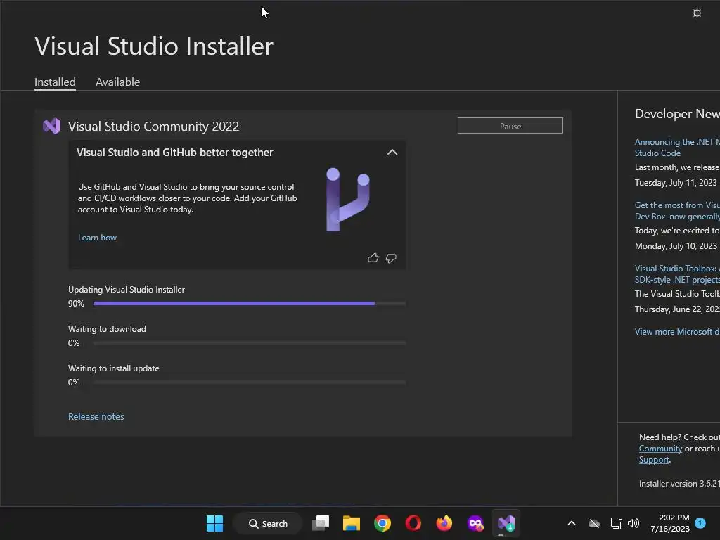This screenshot has width=720, height=540.
Task: Open Get the most from Visual Studio article
Action: coord(677,211)
